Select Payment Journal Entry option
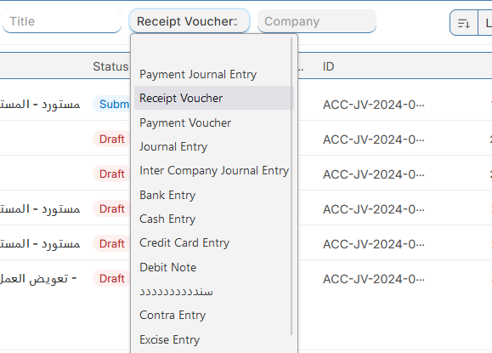 pyautogui.click(x=198, y=75)
